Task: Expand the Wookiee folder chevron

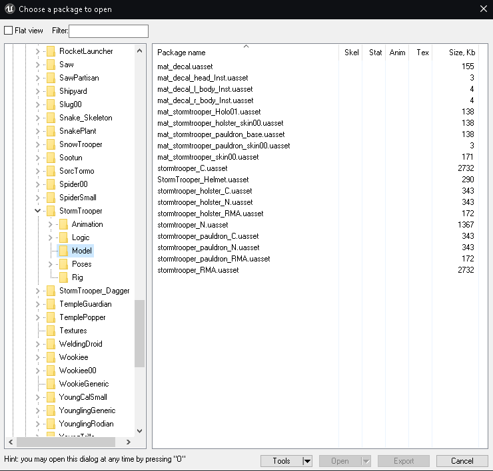Action: click(x=37, y=357)
